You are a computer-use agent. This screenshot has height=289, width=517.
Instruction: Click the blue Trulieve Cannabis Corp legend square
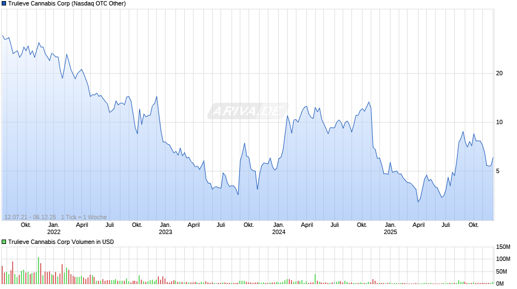[4, 4]
